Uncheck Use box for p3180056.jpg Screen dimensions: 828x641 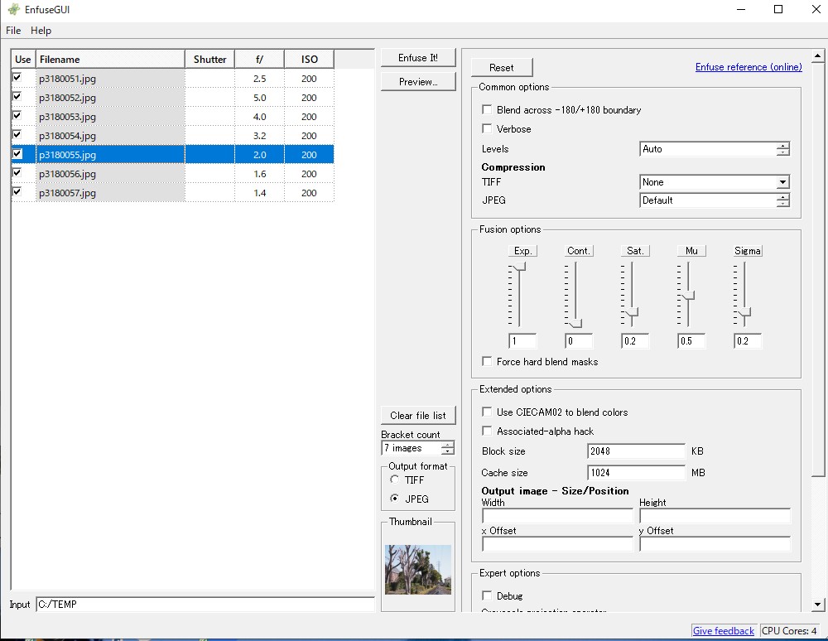tap(17, 172)
